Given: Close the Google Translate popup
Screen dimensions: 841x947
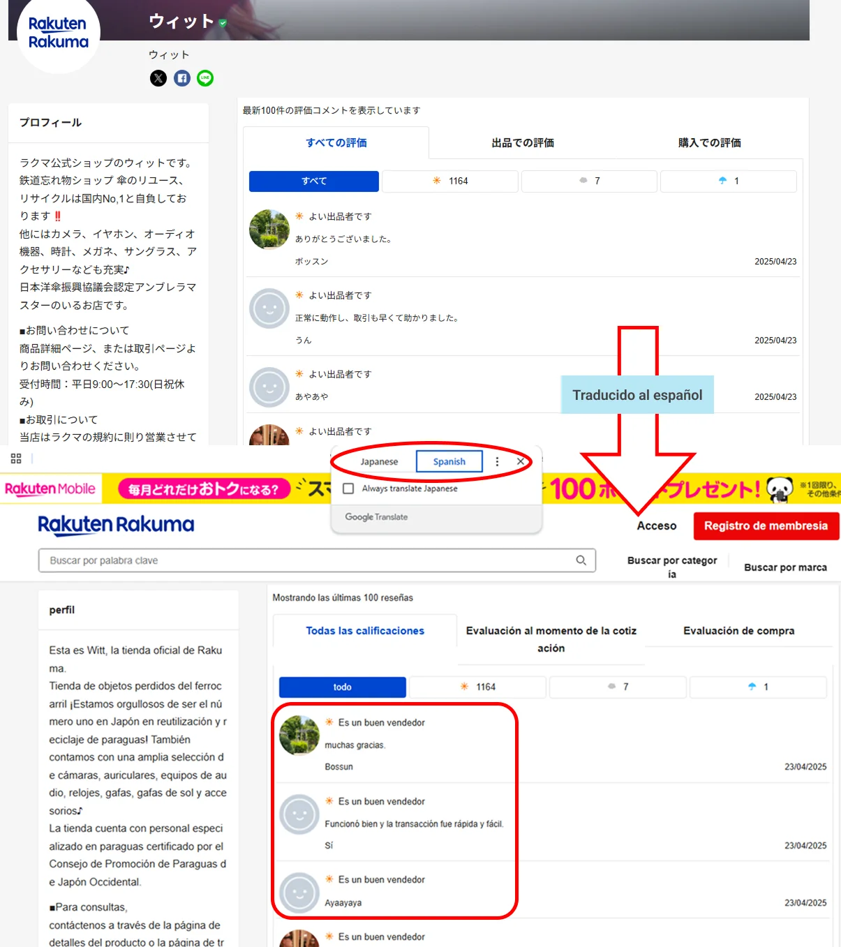Looking at the screenshot, I should click(521, 461).
